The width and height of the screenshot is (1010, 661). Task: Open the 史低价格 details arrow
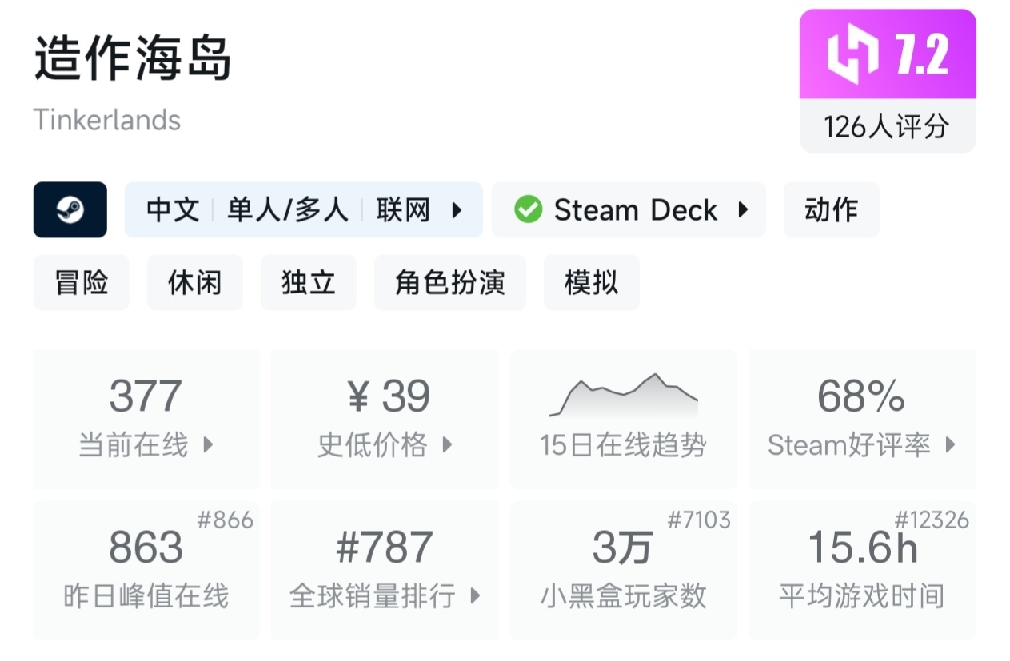448,445
